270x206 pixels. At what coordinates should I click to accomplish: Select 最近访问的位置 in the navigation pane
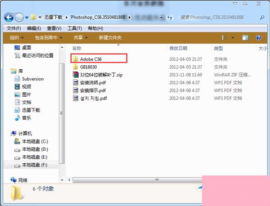(x=34, y=55)
